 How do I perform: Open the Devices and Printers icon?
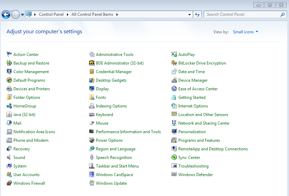[x=9, y=89]
